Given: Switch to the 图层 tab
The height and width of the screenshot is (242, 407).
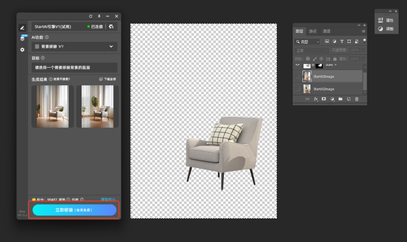Looking at the screenshot, I should pos(299,31).
